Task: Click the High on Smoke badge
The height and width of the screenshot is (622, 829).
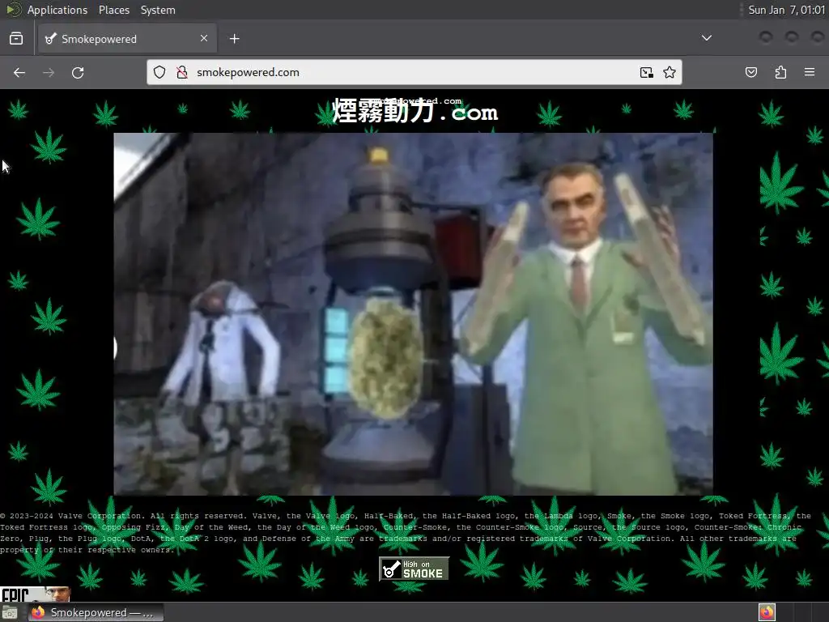Action: tap(414, 569)
